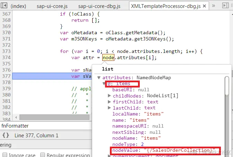The image size is (233, 157).
Task: Collapse the attributes NamedNodeMap node
Action: pos(99,77)
